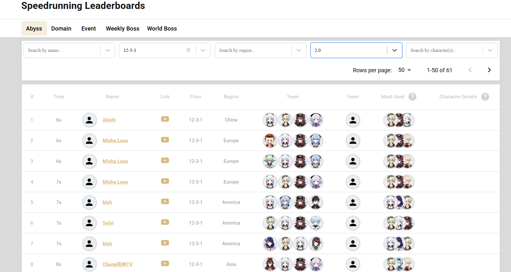Click the first team character portrait in rank 2 row
Image resolution: width=511 pixels, height=272 pixels.
[x=270, y=141]
